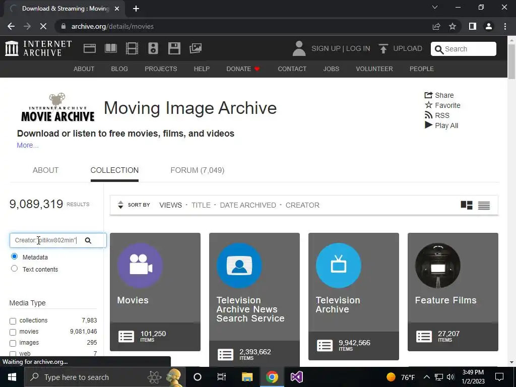Open the DONATE menu item
Image resolution: width=516 pixels, height=387 pixels.
coord(243,69)
